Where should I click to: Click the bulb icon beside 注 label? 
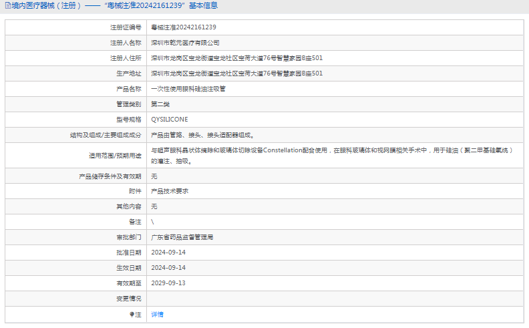tap(132, 315)
